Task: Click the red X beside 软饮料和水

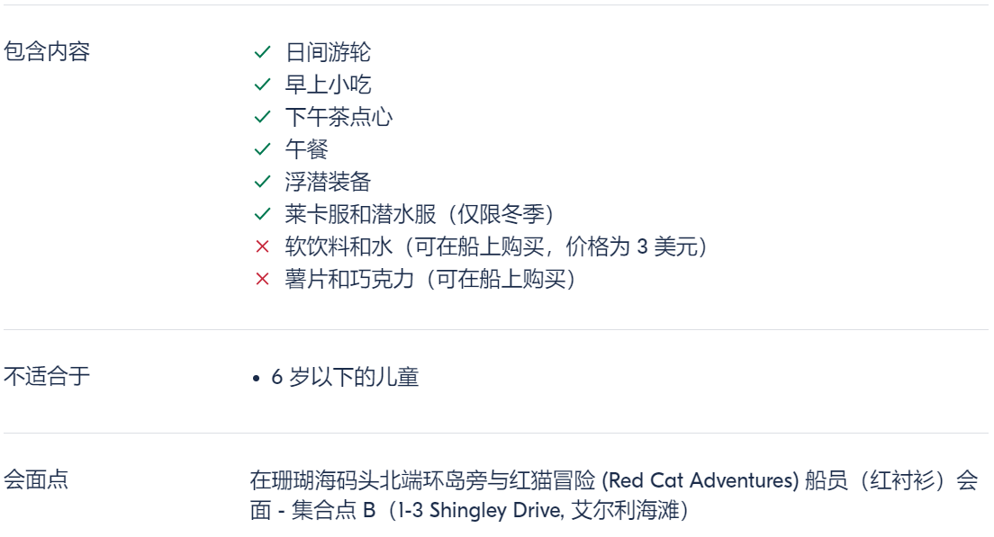Action: coord(262,247)
